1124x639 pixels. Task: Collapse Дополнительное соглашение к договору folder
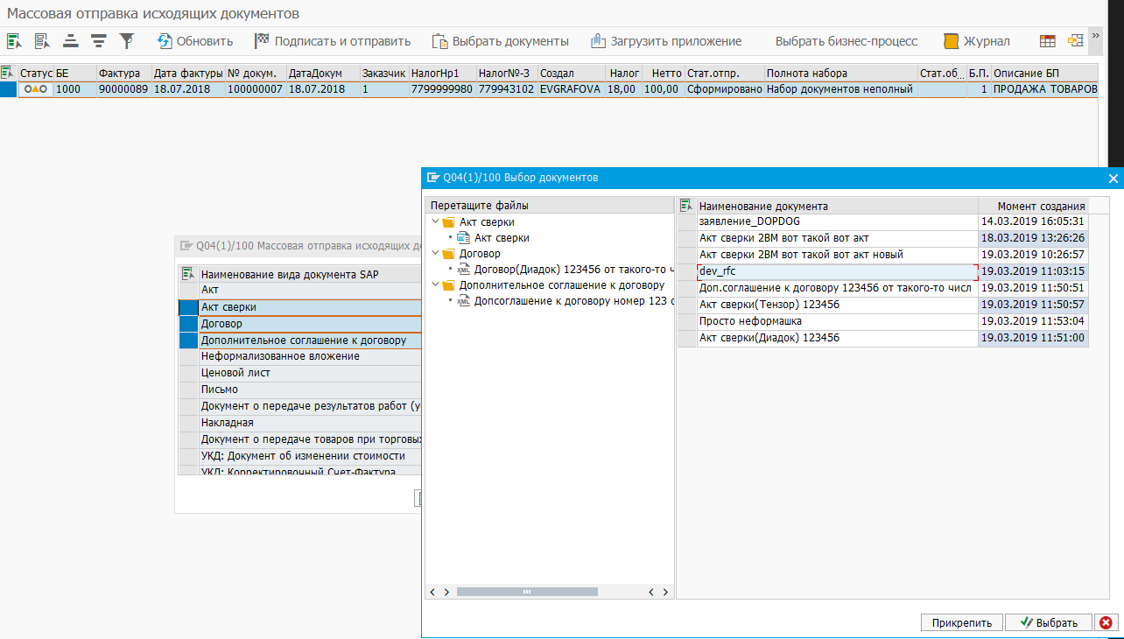point(435,285)
